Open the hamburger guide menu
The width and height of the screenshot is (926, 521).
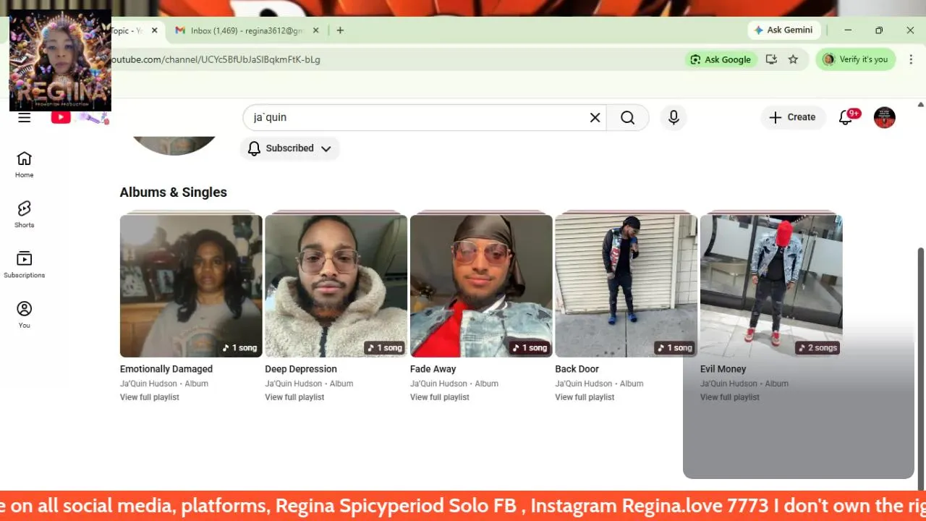coord(25,118)
